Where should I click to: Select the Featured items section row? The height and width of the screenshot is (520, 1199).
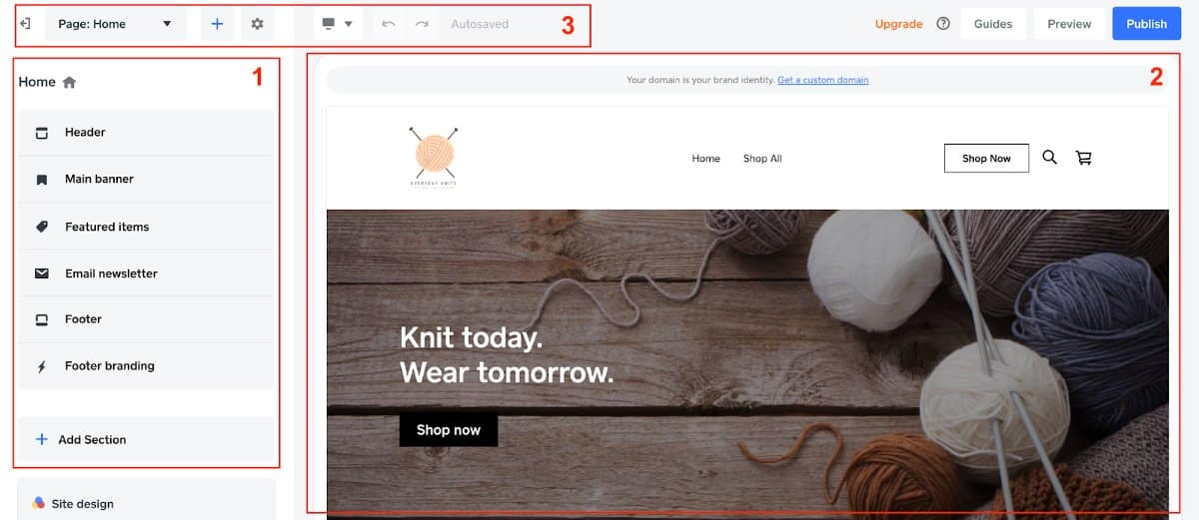145,227
